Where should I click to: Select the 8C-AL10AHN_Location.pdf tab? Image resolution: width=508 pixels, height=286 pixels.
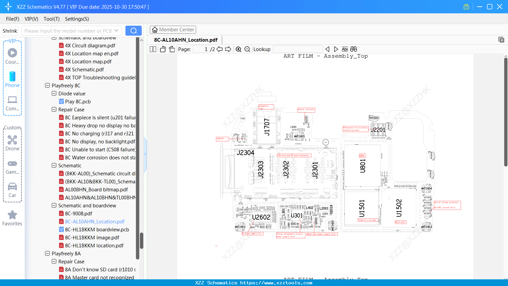186,40
